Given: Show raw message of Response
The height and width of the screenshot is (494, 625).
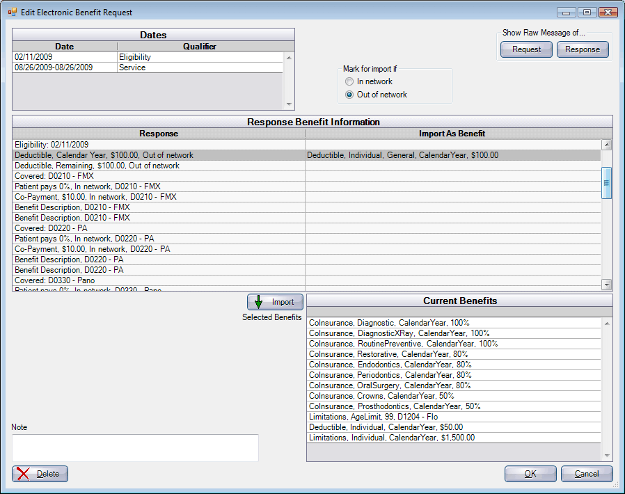Looking at the screenshot, I should (583, 49).
